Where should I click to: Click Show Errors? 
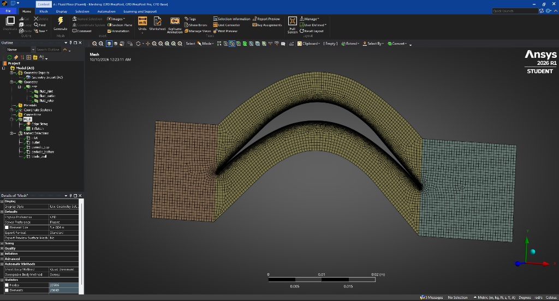196,25
